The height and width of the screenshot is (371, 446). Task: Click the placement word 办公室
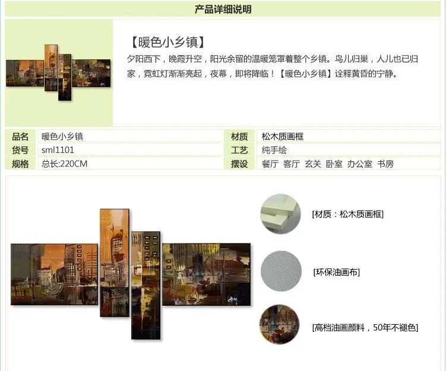pyautogui.click(x=360, y=164)
